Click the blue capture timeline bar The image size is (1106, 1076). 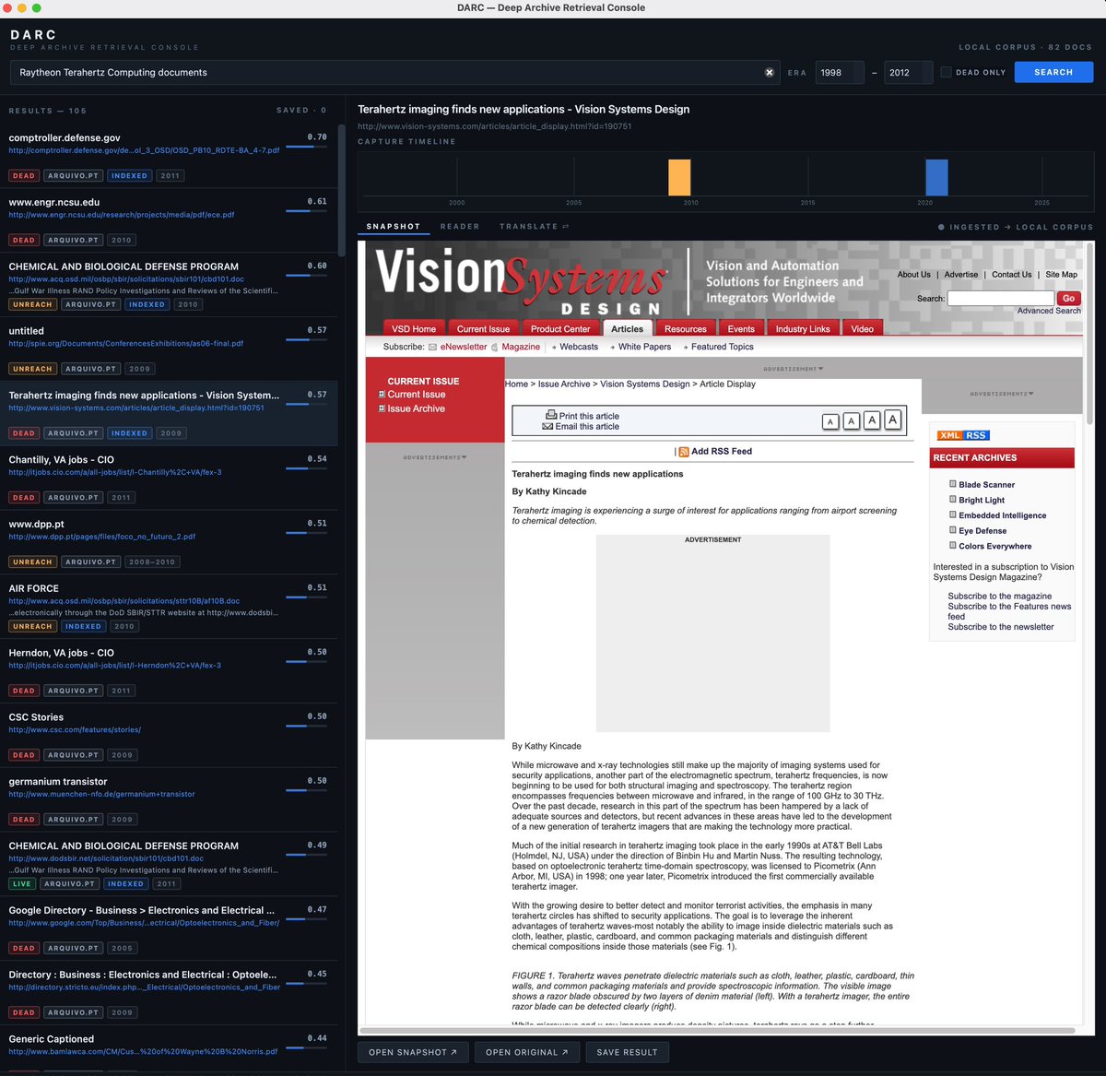tap(936, 177)
